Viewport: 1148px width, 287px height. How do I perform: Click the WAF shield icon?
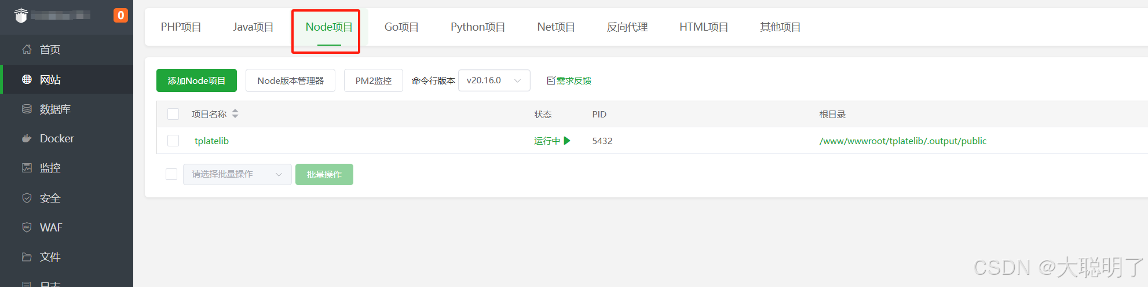click(27, 227)
